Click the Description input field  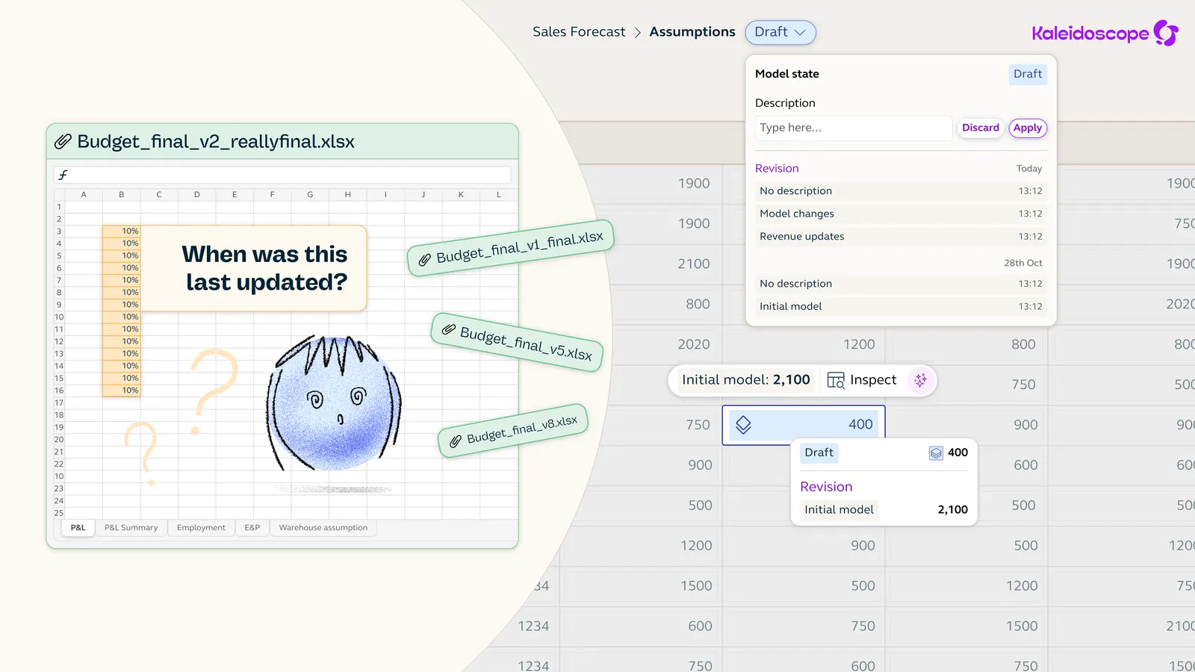tap(853, 128)
